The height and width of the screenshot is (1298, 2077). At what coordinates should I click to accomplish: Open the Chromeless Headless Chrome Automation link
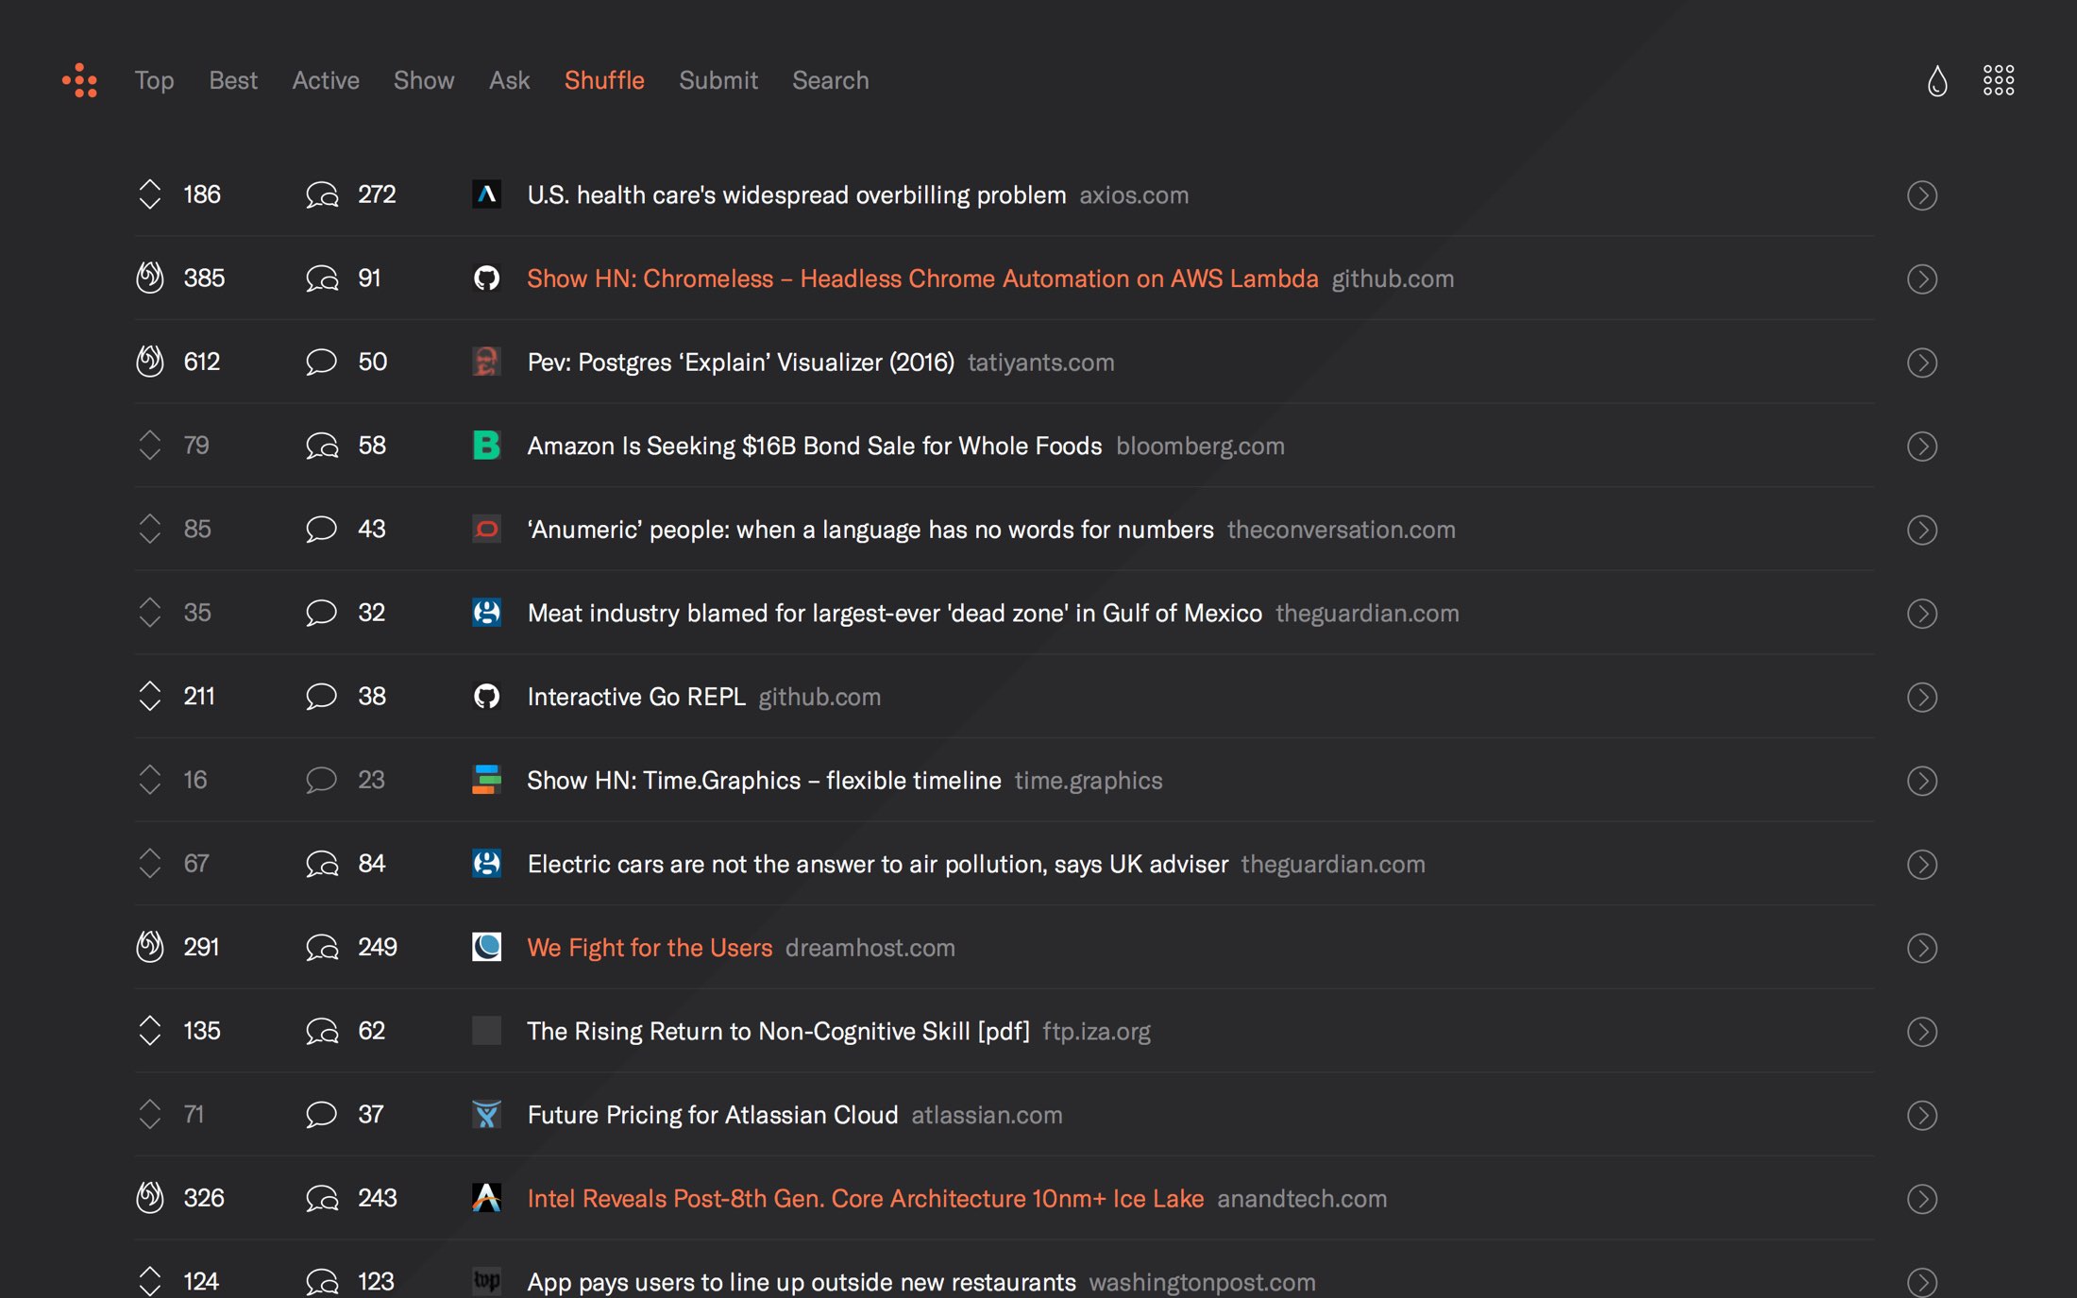pyautogui.click(x=922, y=278)
